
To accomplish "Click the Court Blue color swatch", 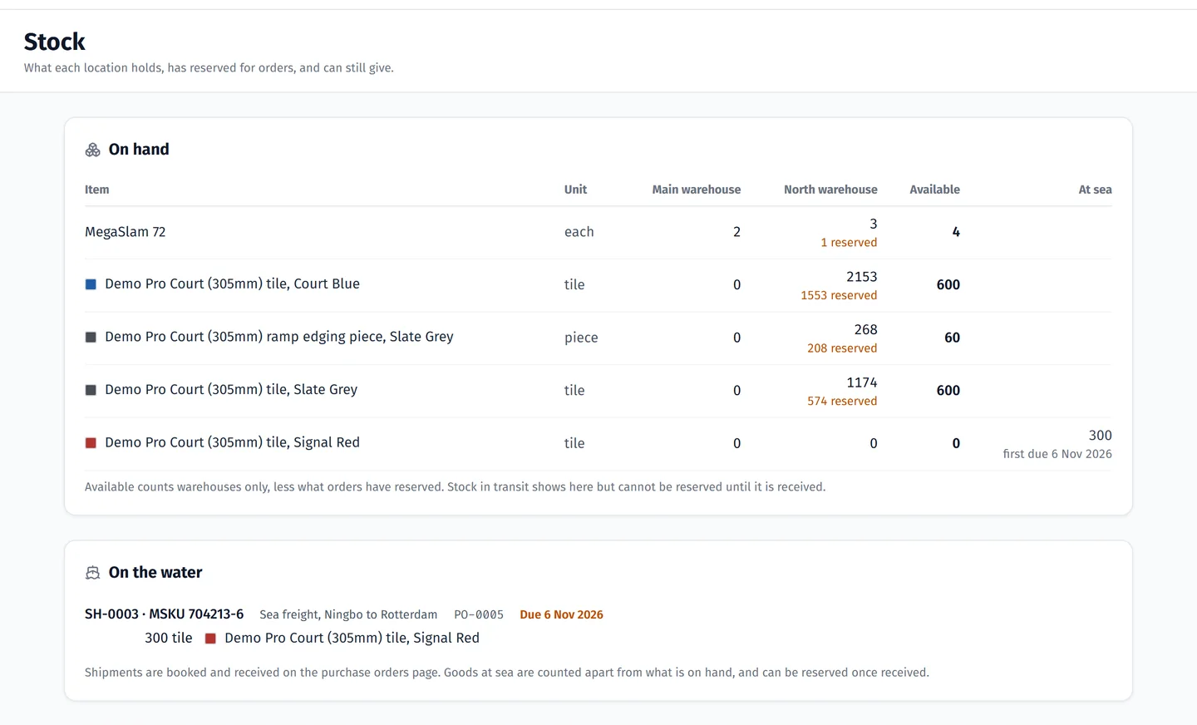I will tap(91, 284).
